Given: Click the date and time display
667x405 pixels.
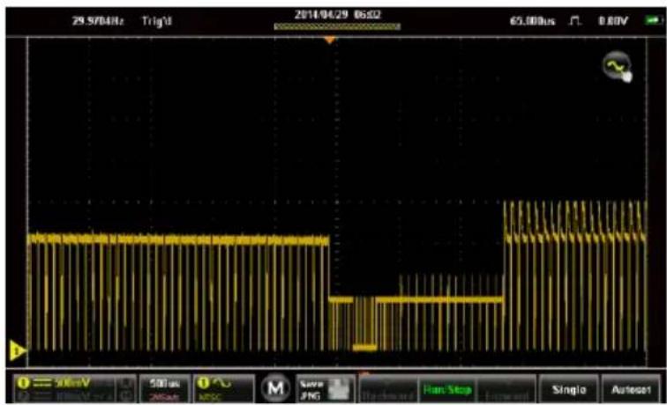Looking at the screenshot, I should coord(338,15).
